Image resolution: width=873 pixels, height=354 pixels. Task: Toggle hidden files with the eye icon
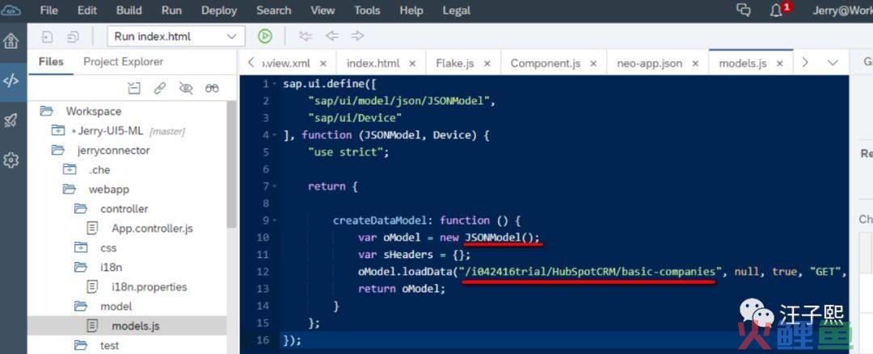[x=186, y=88]
